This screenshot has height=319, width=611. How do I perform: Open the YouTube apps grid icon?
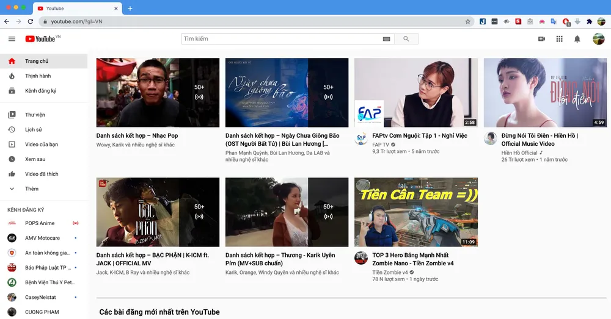coord(559,39)
